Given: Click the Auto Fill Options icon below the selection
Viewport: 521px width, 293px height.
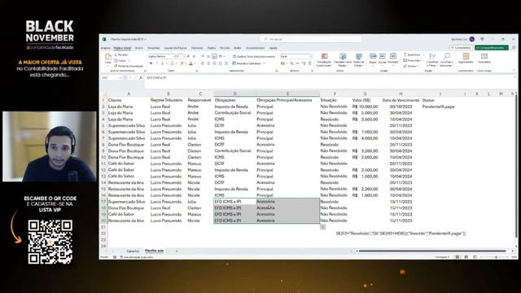Looking at the screenshot, I should coord(323,227).
